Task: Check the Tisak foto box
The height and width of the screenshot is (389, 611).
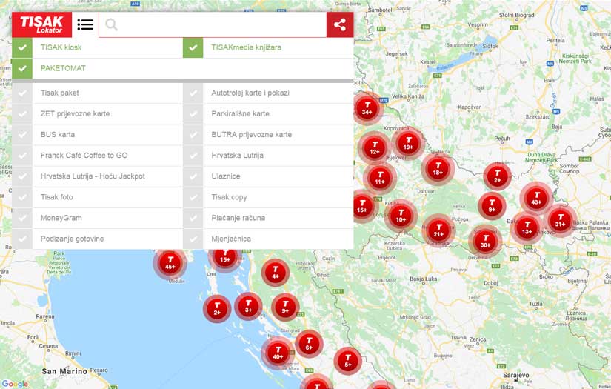Action: (x=22, y=197)
